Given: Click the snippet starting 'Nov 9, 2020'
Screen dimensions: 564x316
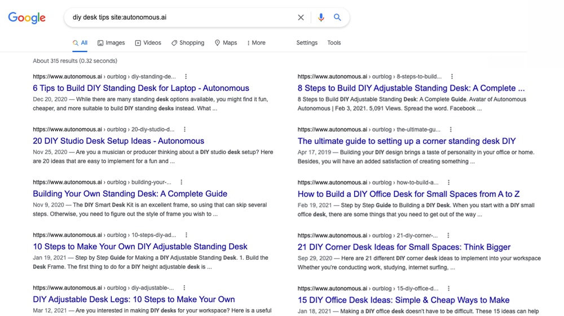Looking at the screenshot, I should [150, 209].
